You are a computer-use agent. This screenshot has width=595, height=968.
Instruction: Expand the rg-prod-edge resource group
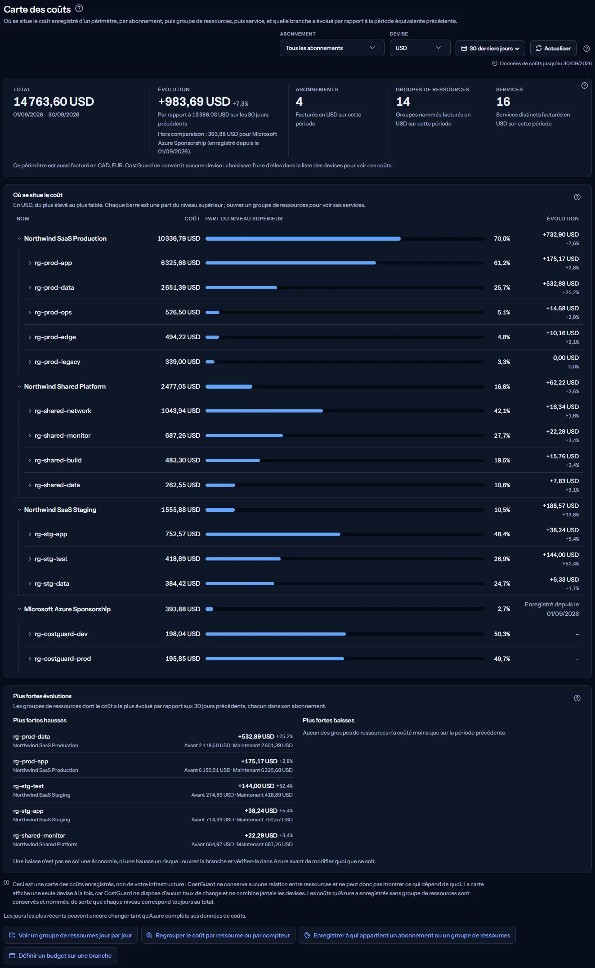[30, 337]
